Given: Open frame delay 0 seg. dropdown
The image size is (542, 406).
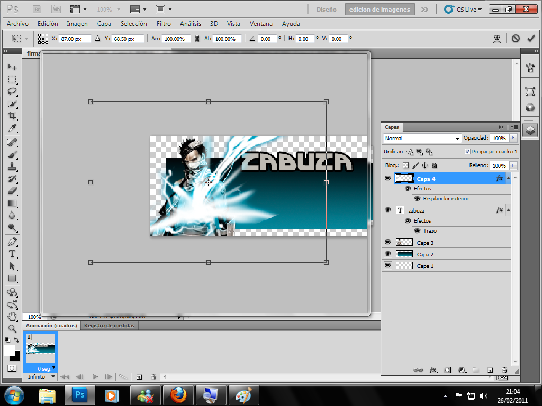Looking at the screenshot, I should [47, 368].
